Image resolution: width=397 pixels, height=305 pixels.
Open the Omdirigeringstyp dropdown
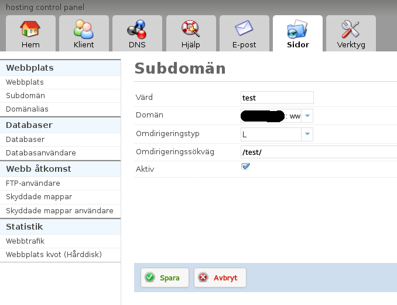pos(307,134)
